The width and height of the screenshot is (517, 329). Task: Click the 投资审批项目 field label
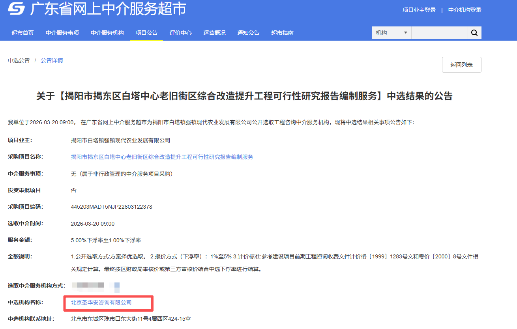point(24,190)
